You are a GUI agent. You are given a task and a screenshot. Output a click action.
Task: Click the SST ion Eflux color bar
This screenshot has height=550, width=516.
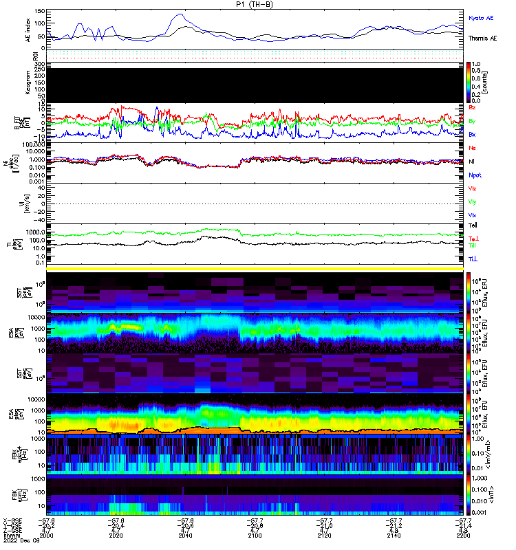coord(469,293)
